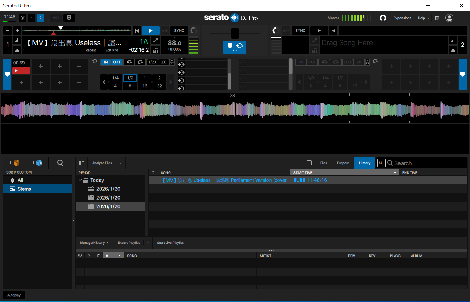Click the Start Live Playlist button
Image resolution: width=470 pixels, height=302 pixels.
pos(170,243)
